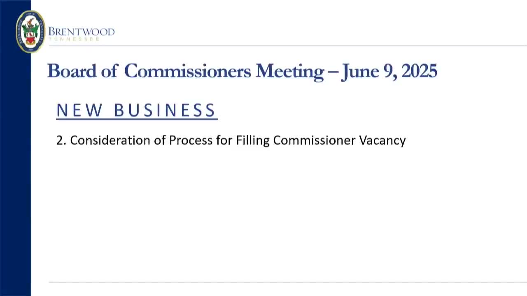527x296 pixels.
Task: Click the word Meeting in the title
Action: (289, 71)
